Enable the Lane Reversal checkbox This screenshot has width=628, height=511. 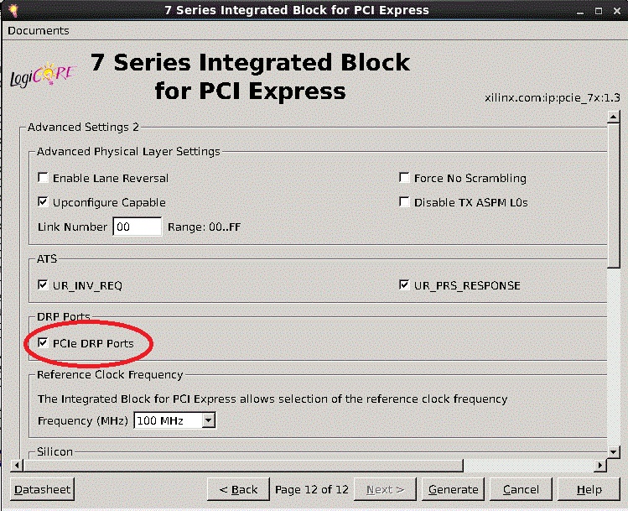click(x=44, y=178)
